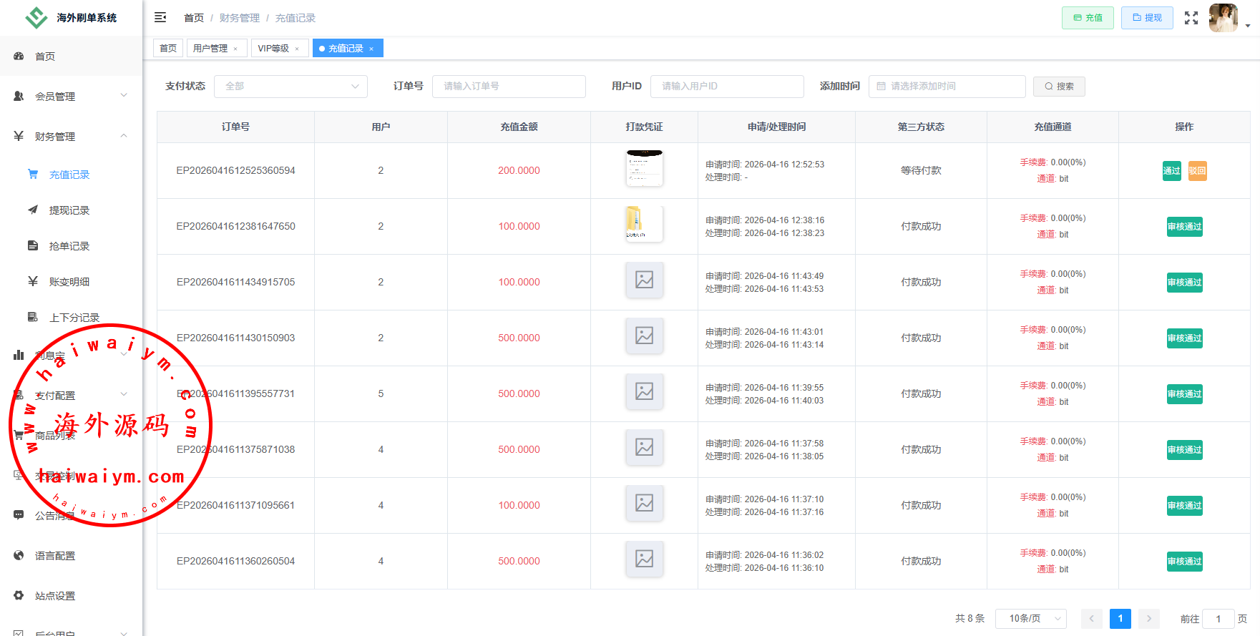Expand the 支付状态 dropdown
The width and height of the screenshot is (1260, 636).
[290, 87]
